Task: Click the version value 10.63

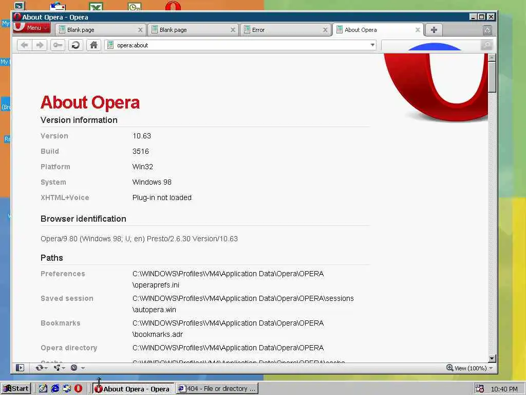Action: (142, 136)
